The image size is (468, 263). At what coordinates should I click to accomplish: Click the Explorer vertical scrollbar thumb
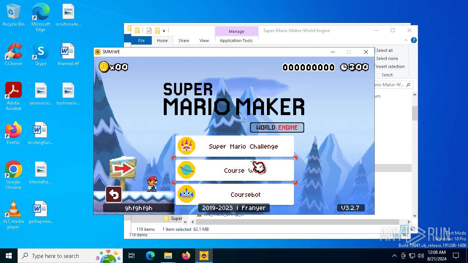click(415, 113)
